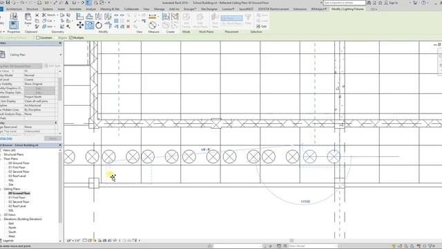Click the red Delete X icon
442x249 pixels.
click(128, 26)
